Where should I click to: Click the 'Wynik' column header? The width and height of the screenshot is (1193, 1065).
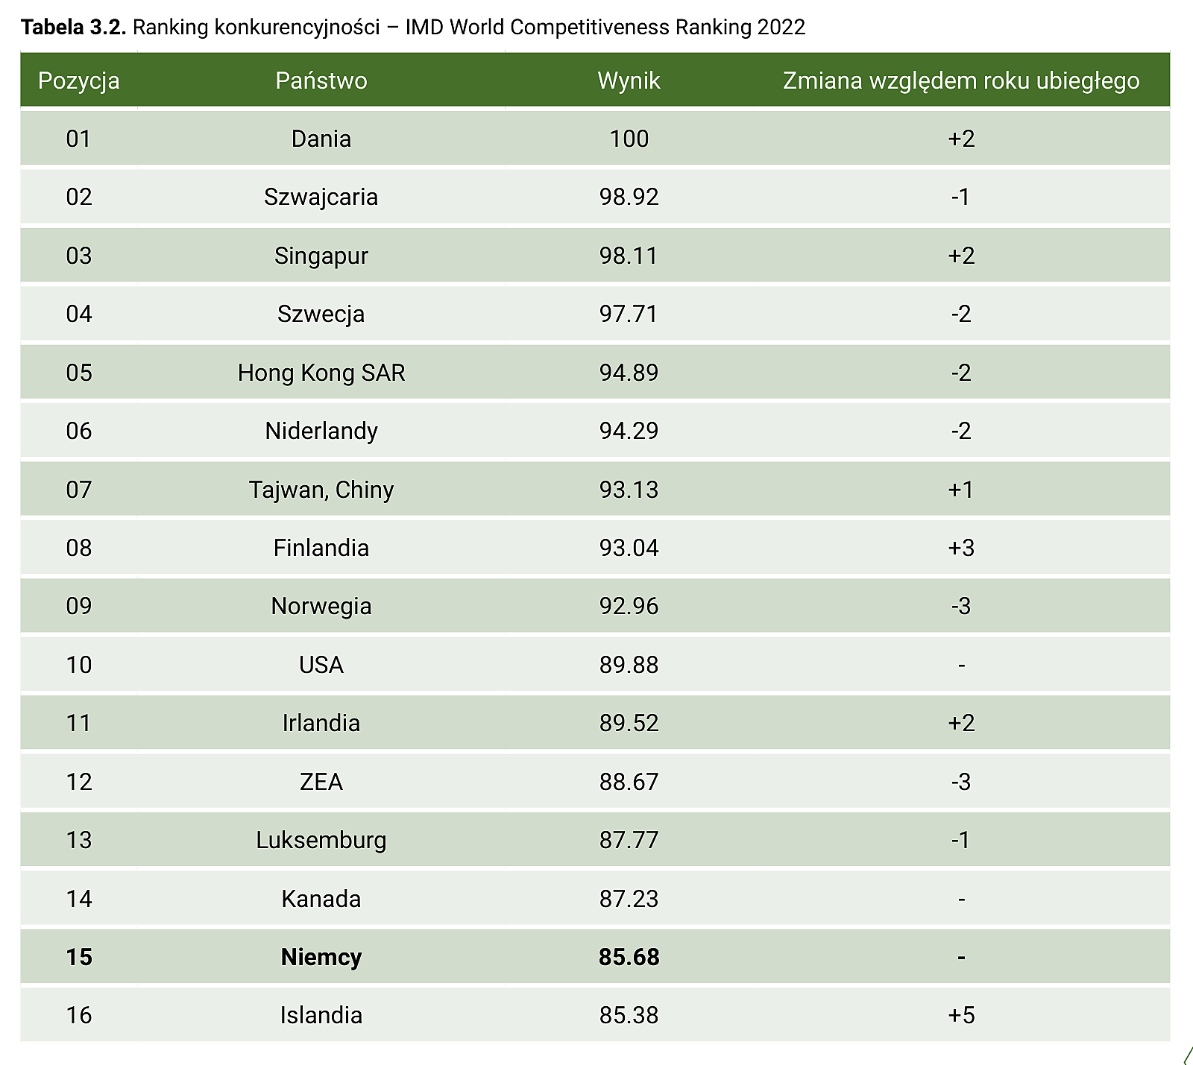click(x=629, y=80)
